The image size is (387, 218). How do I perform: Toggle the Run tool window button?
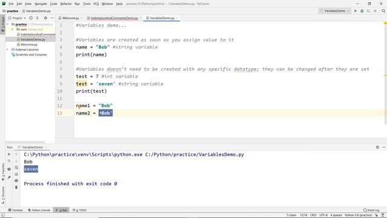(61, 210)
